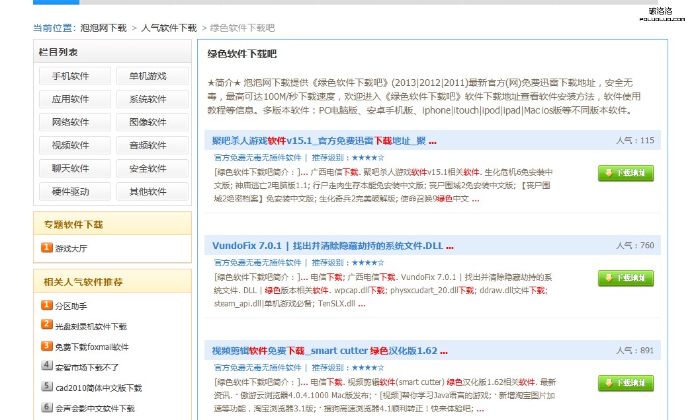This screenshot has height=420, width=692.
Task: Open 会声会影中文软件下载 link
Action: tap(95, 409)
